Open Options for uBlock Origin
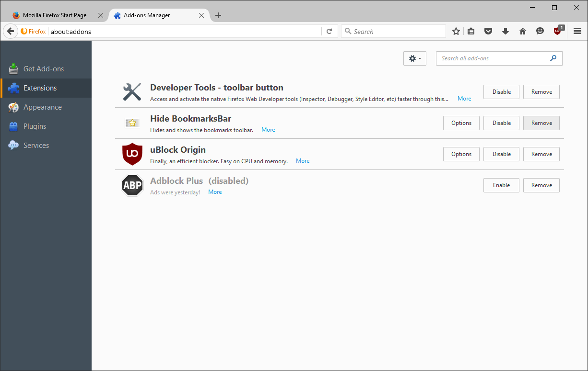The image size is (588, 371). tap(461, 154)
